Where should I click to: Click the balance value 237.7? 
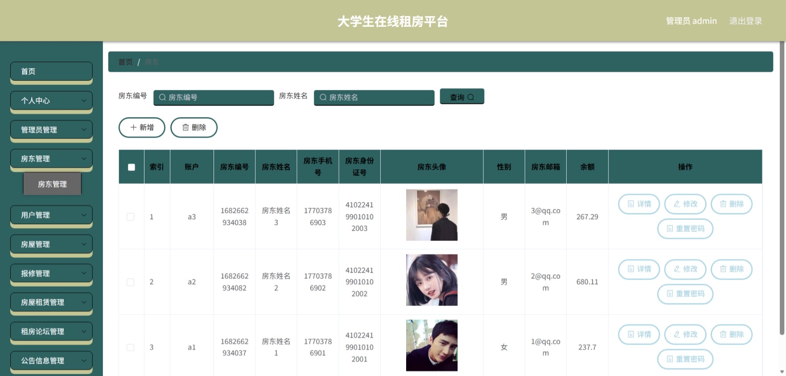(x=587, y=347)
